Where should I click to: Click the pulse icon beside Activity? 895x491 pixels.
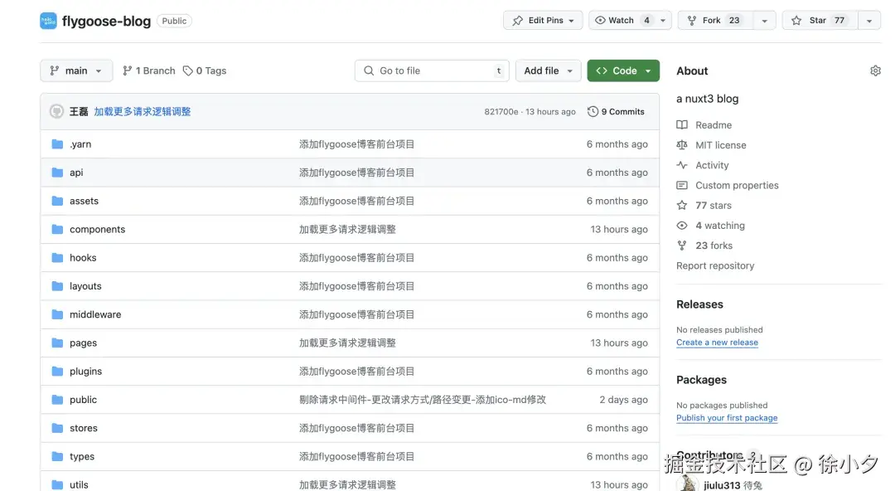point(681,165)
